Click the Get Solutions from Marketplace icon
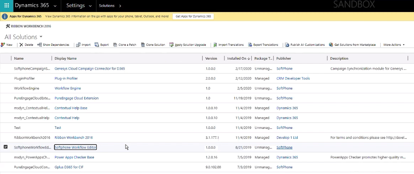Screen dimensions: 414x174 331,45
